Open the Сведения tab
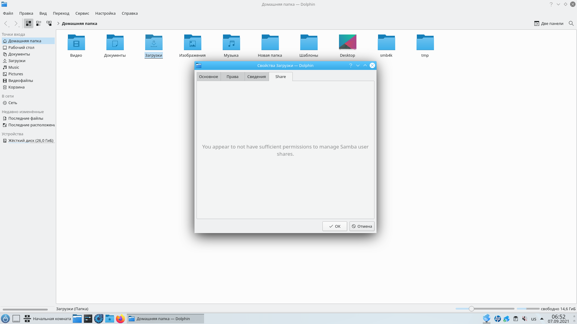577x324 pixels. [x=256, y=76]
